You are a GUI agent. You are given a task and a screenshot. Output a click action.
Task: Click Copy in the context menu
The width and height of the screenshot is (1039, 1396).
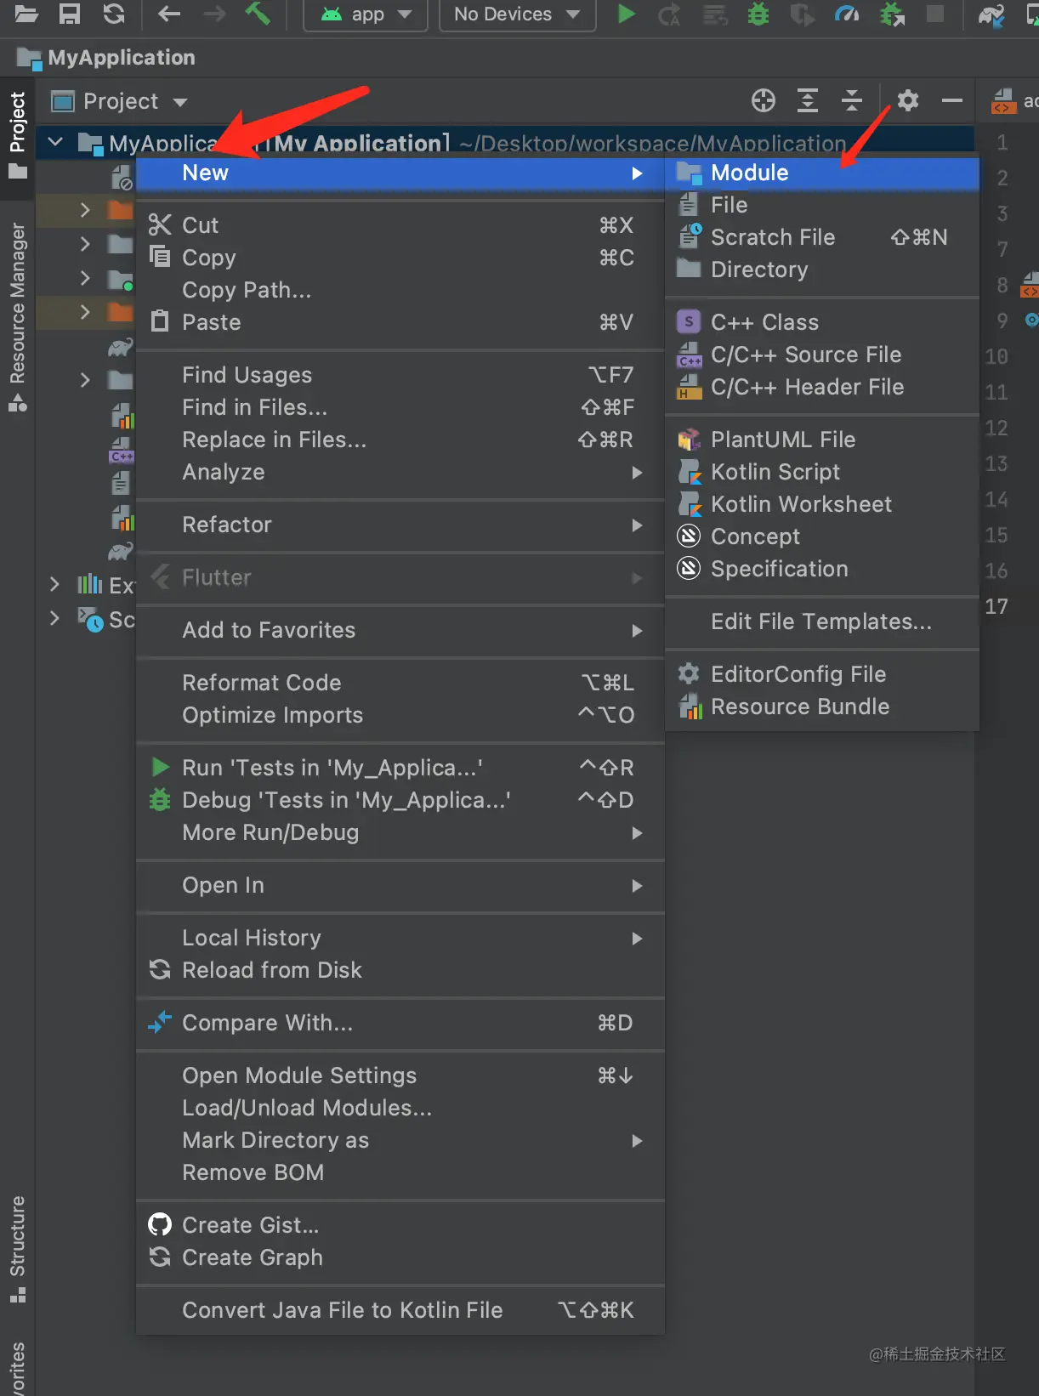(x=400, y=258)
